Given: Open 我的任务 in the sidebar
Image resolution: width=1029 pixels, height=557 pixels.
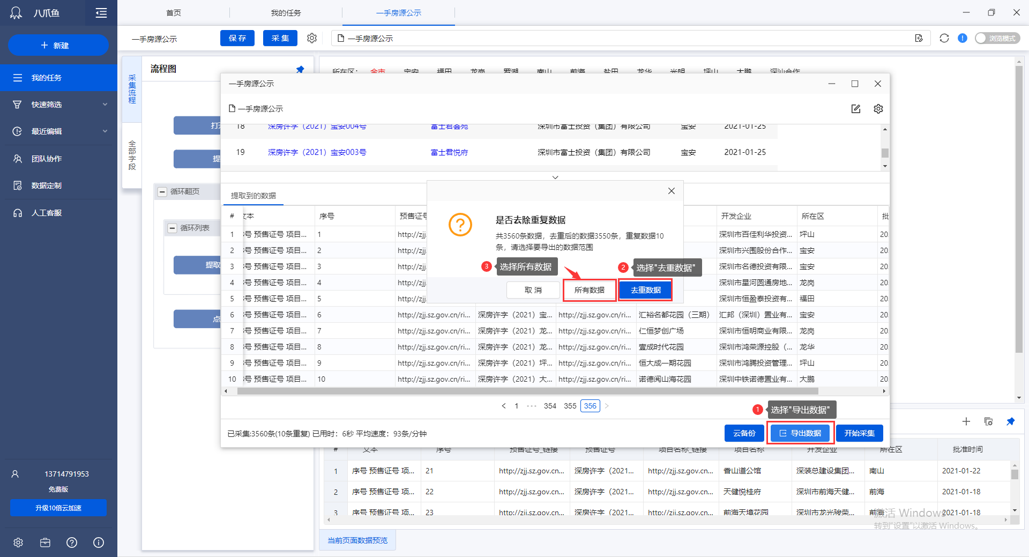Looking at the screenshot, I should pyautogui.click(x=58, y=78).
